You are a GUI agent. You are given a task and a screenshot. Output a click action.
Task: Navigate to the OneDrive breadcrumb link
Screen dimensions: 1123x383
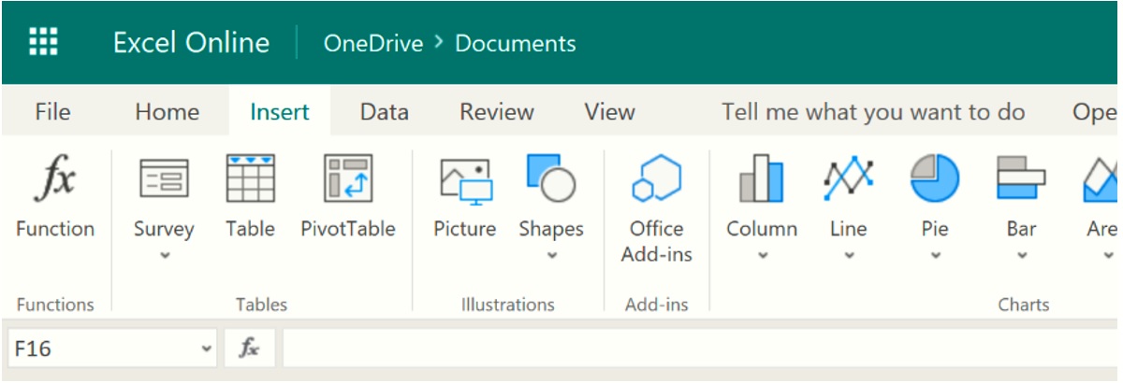[x=372, y=43]
